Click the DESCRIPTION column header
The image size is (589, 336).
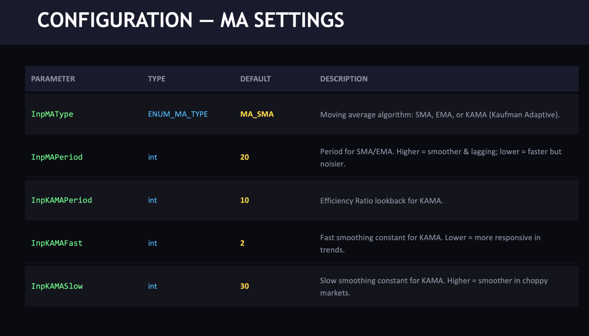[x=344, y=79]
